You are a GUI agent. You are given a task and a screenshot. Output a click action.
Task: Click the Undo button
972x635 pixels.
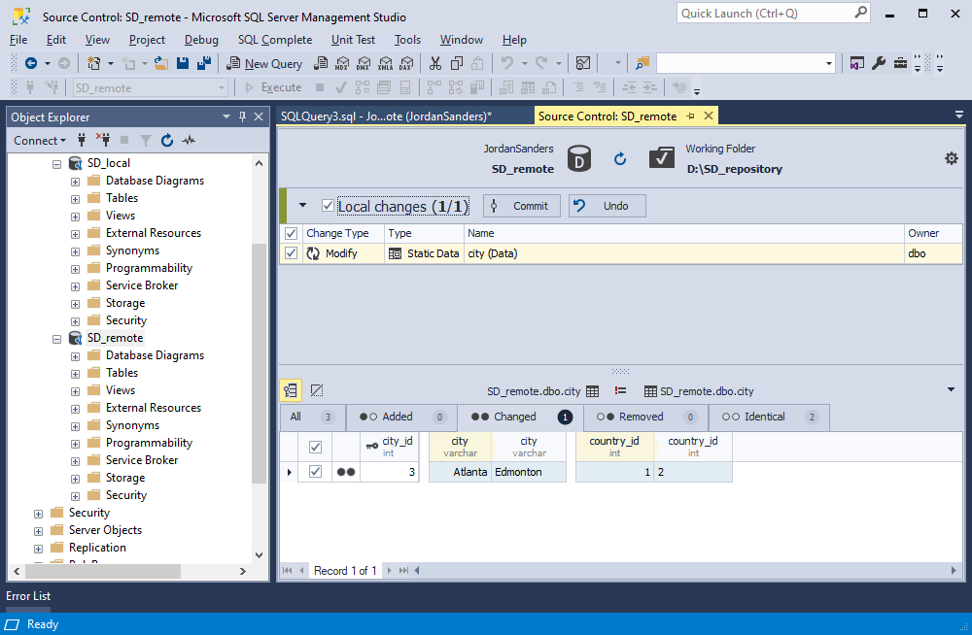pos(607,206)
